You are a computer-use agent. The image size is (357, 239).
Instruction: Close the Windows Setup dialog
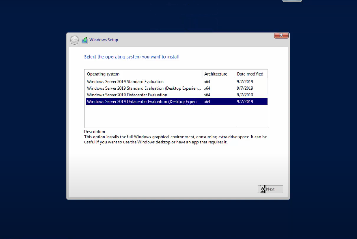[281, 35]
